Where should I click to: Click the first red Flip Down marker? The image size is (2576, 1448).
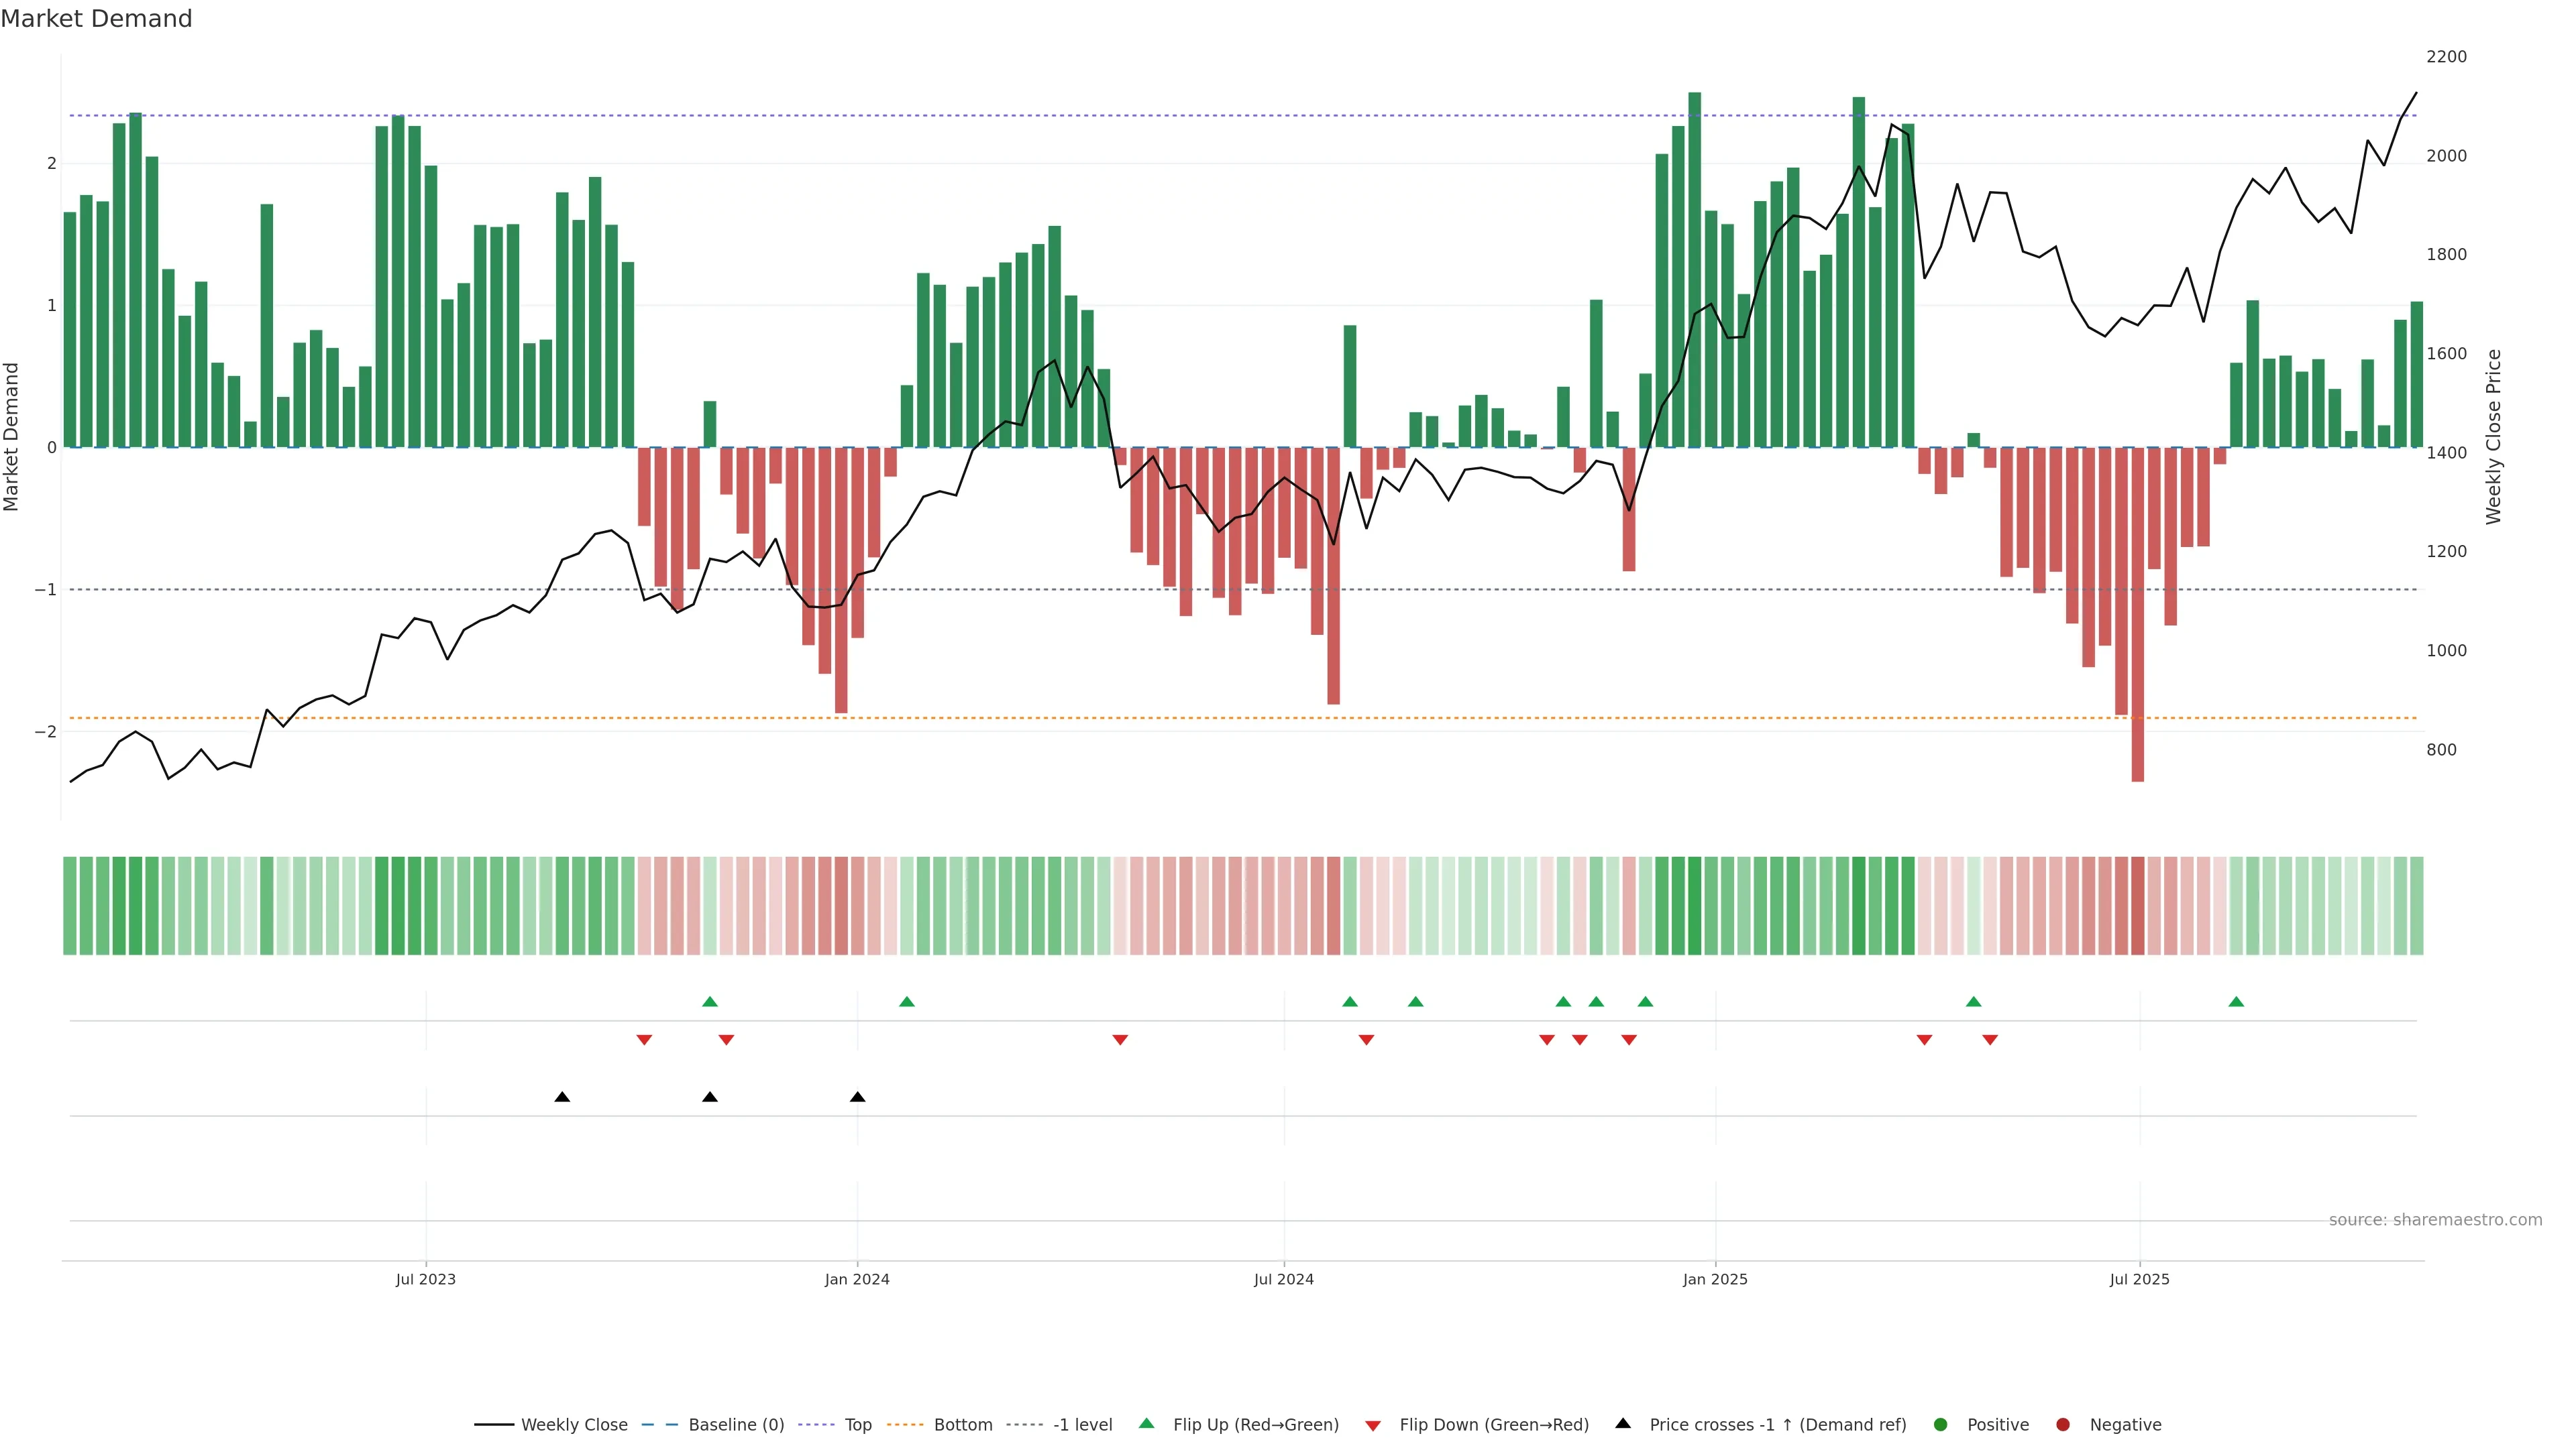click(644, 1040)
